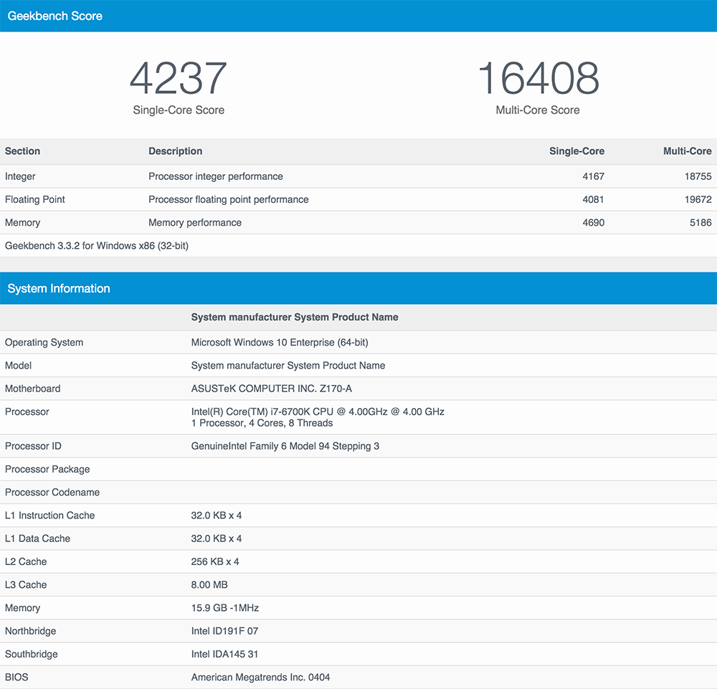Screen dimensions: 717x689
Task: Select the 'Operating System' row label
Action: pyautogui.click(x=44, y=343)
